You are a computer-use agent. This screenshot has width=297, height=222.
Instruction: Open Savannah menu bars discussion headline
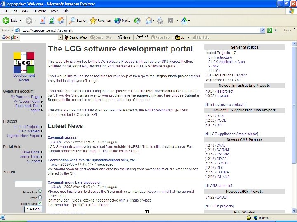[x=75, y=183]
